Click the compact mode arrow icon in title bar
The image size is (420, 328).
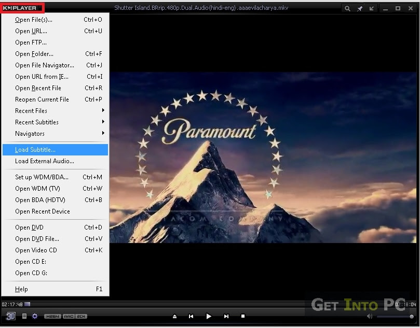coord(372,9)
